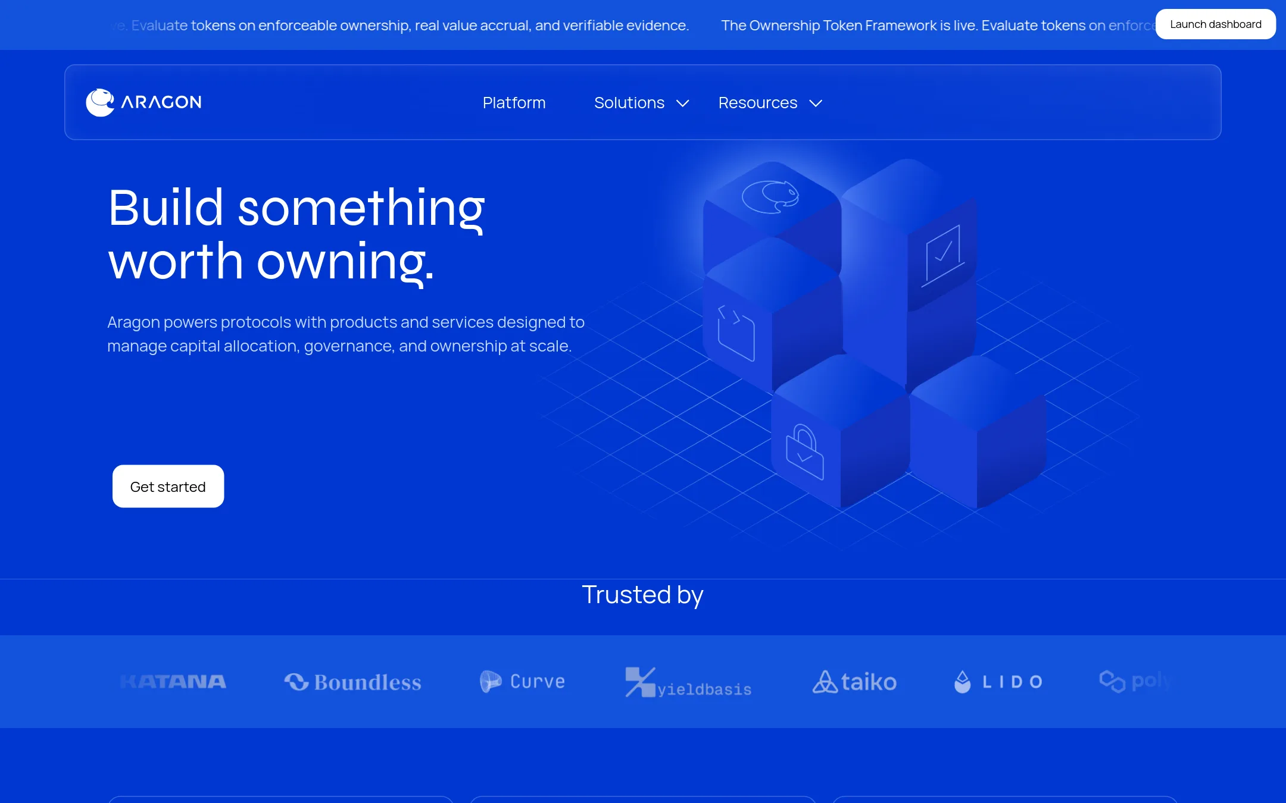Expand the Resources dropdown chevron
Screen dimensions: 1286x803
[x=816, y=103]
